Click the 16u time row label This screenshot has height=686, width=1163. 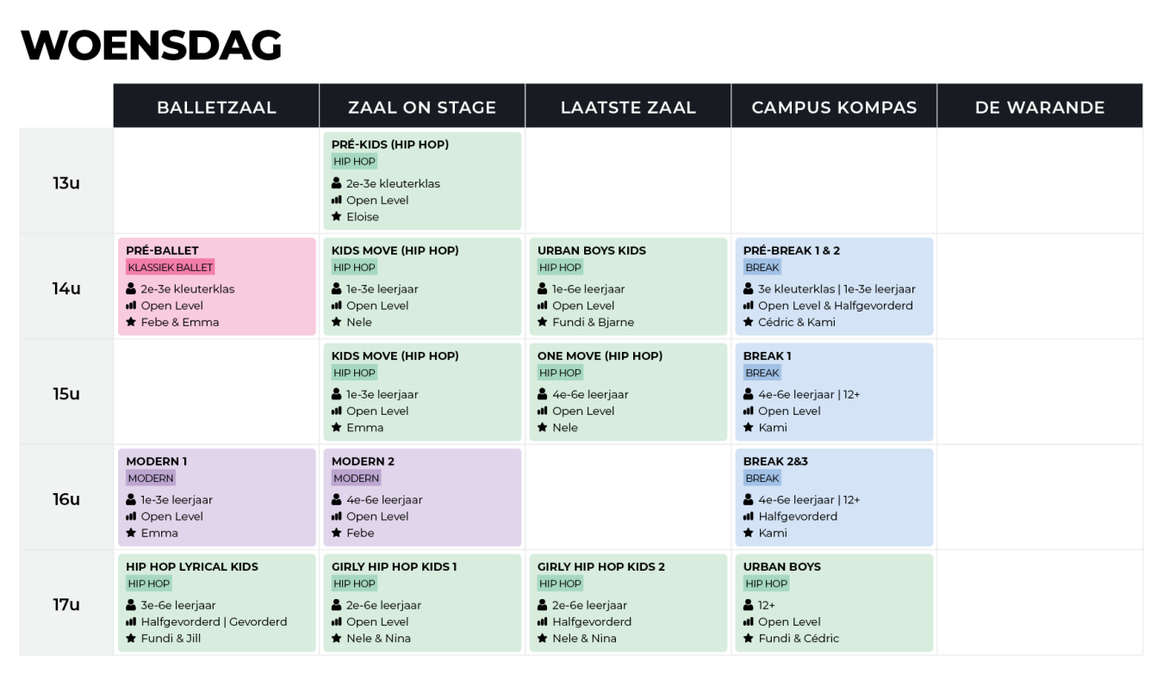[x=66, y=498]
